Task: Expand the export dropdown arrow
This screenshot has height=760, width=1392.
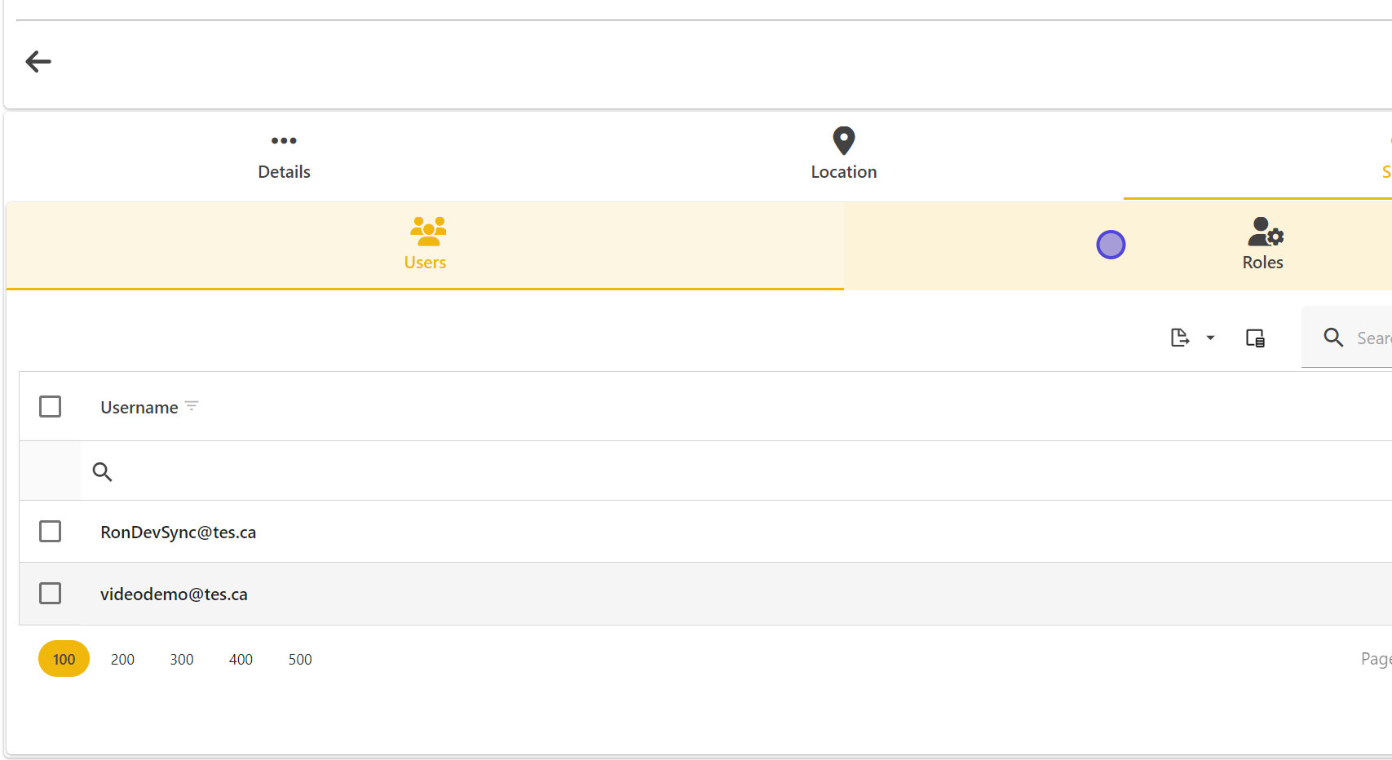Action: click(1210, 338)
